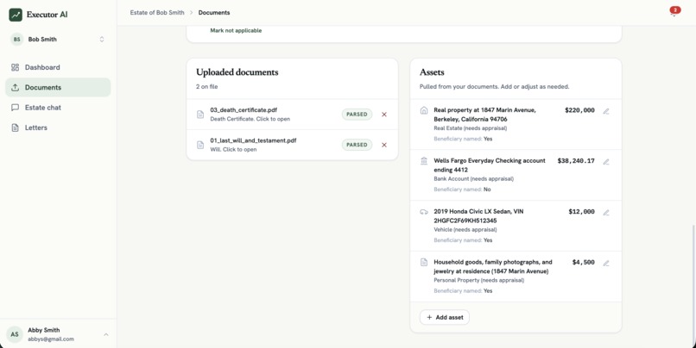Select Documents in the sidebar
This screenshot has width=696, height=348.
[x=58, y=88]
